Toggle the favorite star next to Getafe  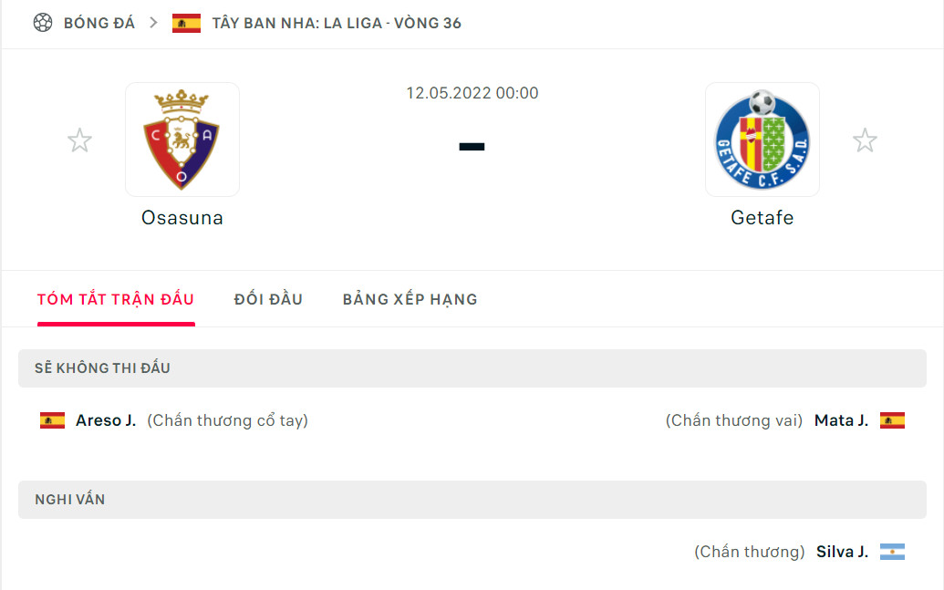pyautogui.click(x=865, y=140)
